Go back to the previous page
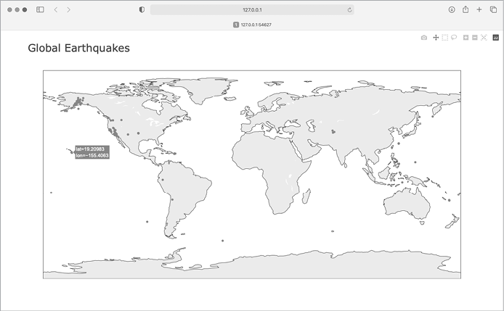Viewport: 504px width, 311px height. 56,9
